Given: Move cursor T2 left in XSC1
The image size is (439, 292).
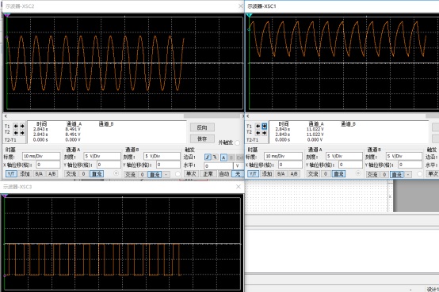Looking at the screenshot, I should point(258,133).
